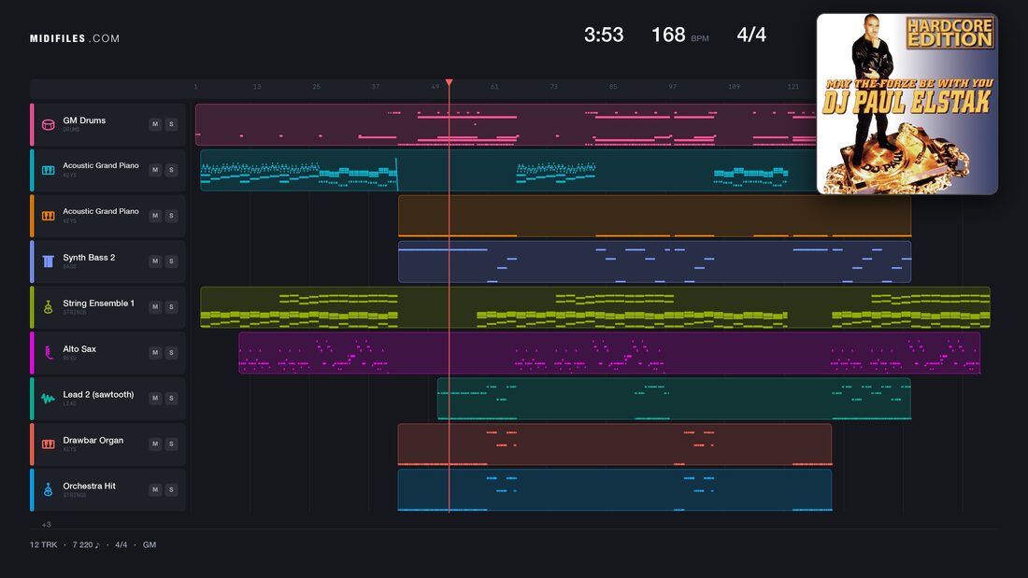Click the Synth Bass 2 instrument icon
Screen dimensions: 1028x578
click(48, 261)
